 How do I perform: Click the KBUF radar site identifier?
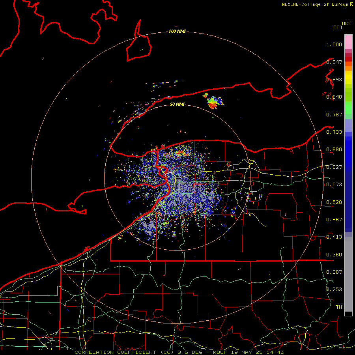click(220, 352)
